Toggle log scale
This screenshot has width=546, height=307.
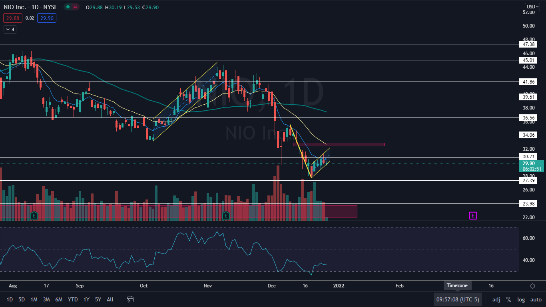pos(521,299)
